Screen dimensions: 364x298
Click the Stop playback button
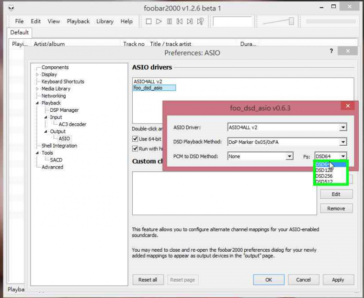point(148,21)
